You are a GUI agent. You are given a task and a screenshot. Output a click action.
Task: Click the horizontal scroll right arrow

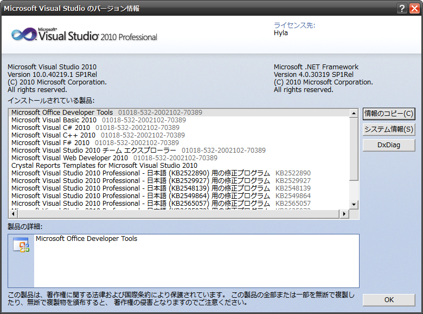click(344, 214)
